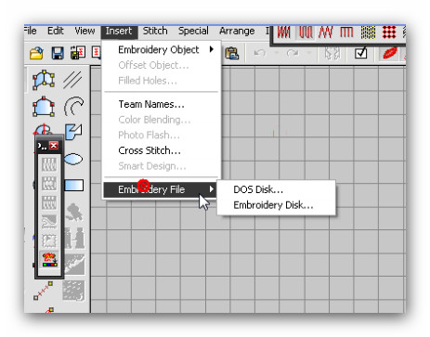This screenshot has width=430, height=337.
Task: Choose Team Names menu entry
Action: [x=151, y=104]
